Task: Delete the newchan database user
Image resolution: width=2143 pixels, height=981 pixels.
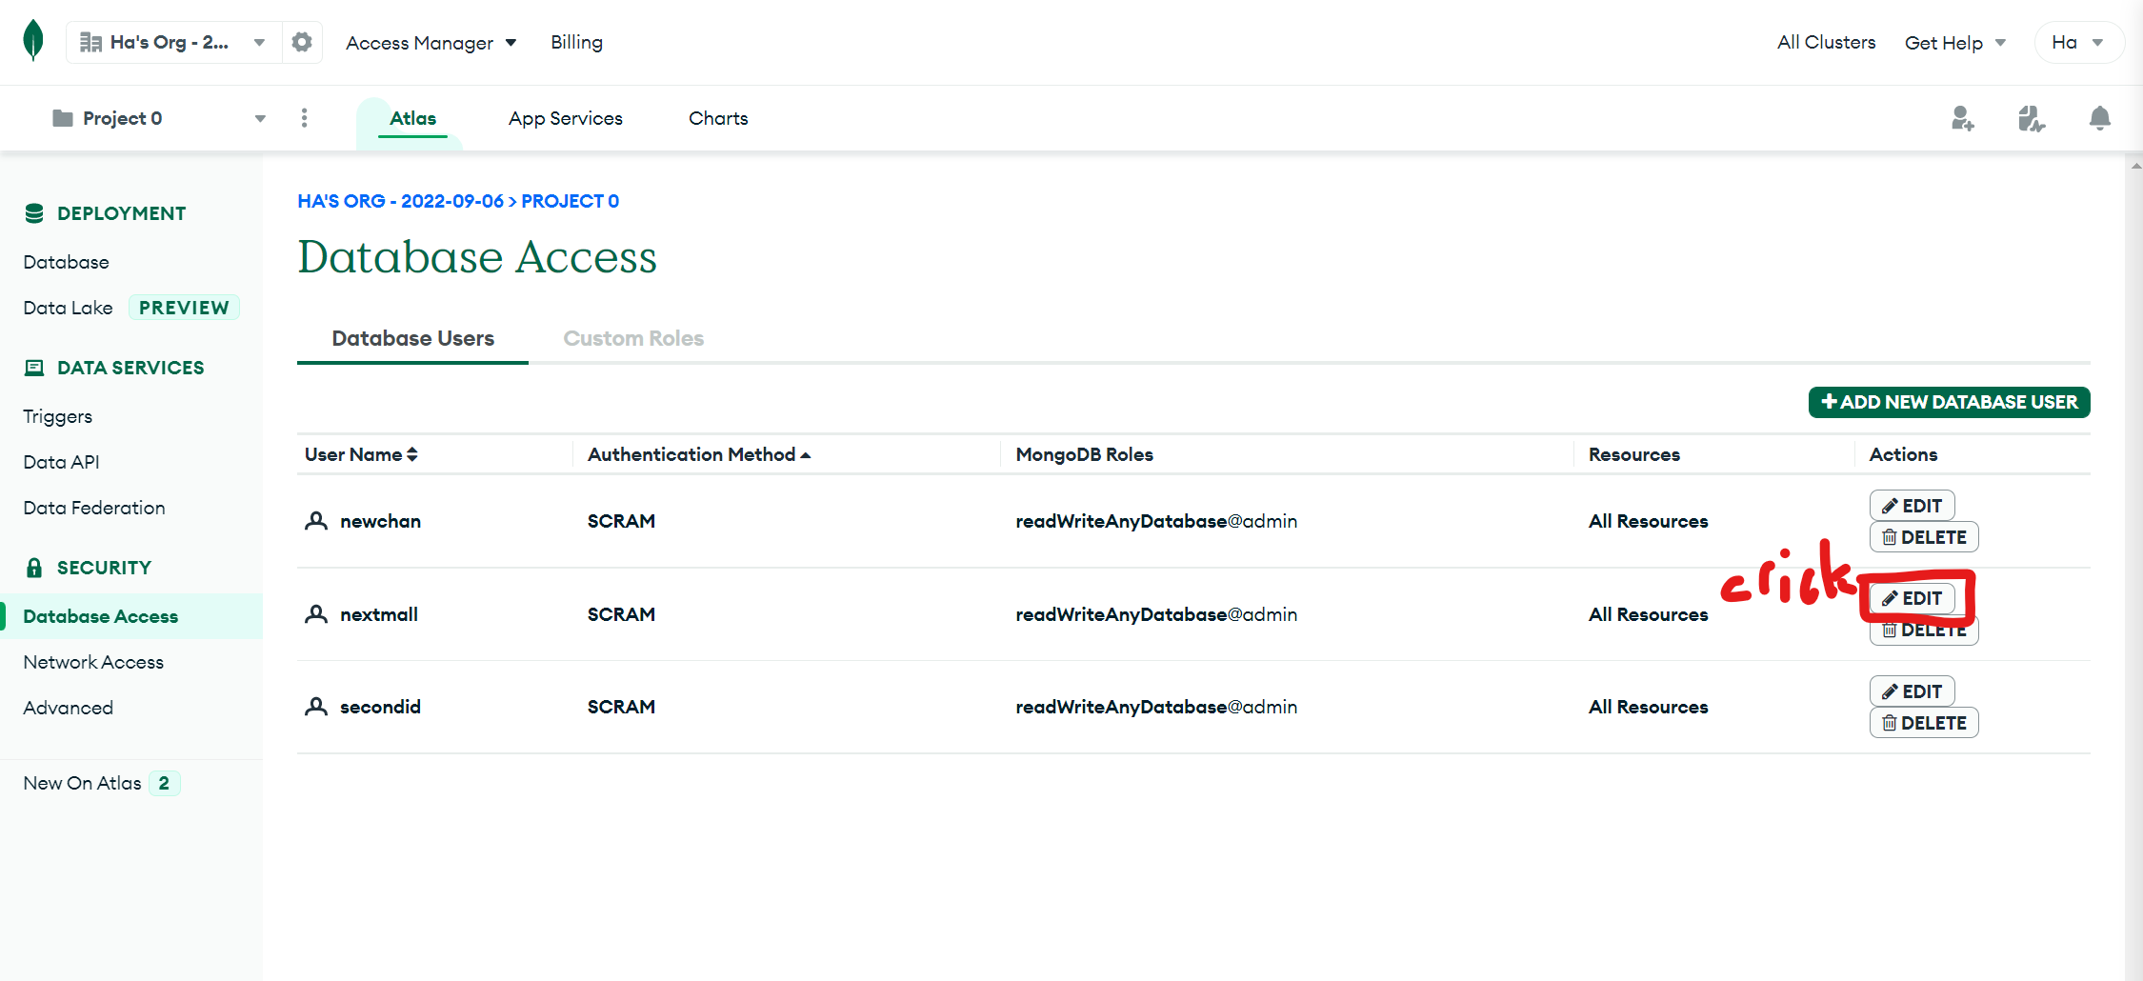Action: pos(1924,537)
